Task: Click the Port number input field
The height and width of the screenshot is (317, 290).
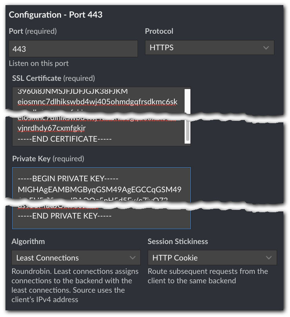Action: click(73, 49)
